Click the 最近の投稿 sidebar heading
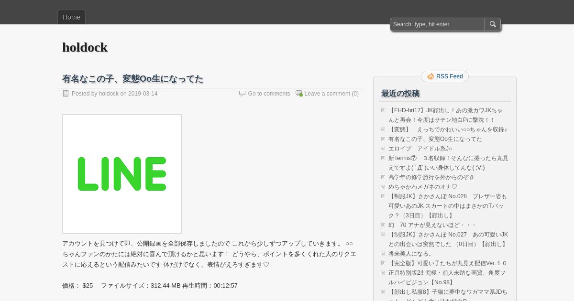 click(400, 93)
